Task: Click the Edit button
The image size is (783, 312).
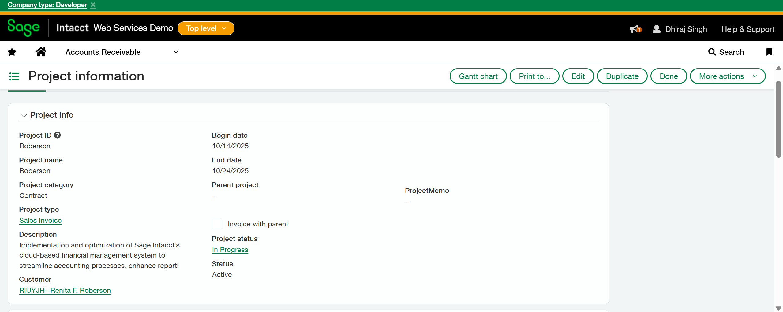Action: (578, 76)
